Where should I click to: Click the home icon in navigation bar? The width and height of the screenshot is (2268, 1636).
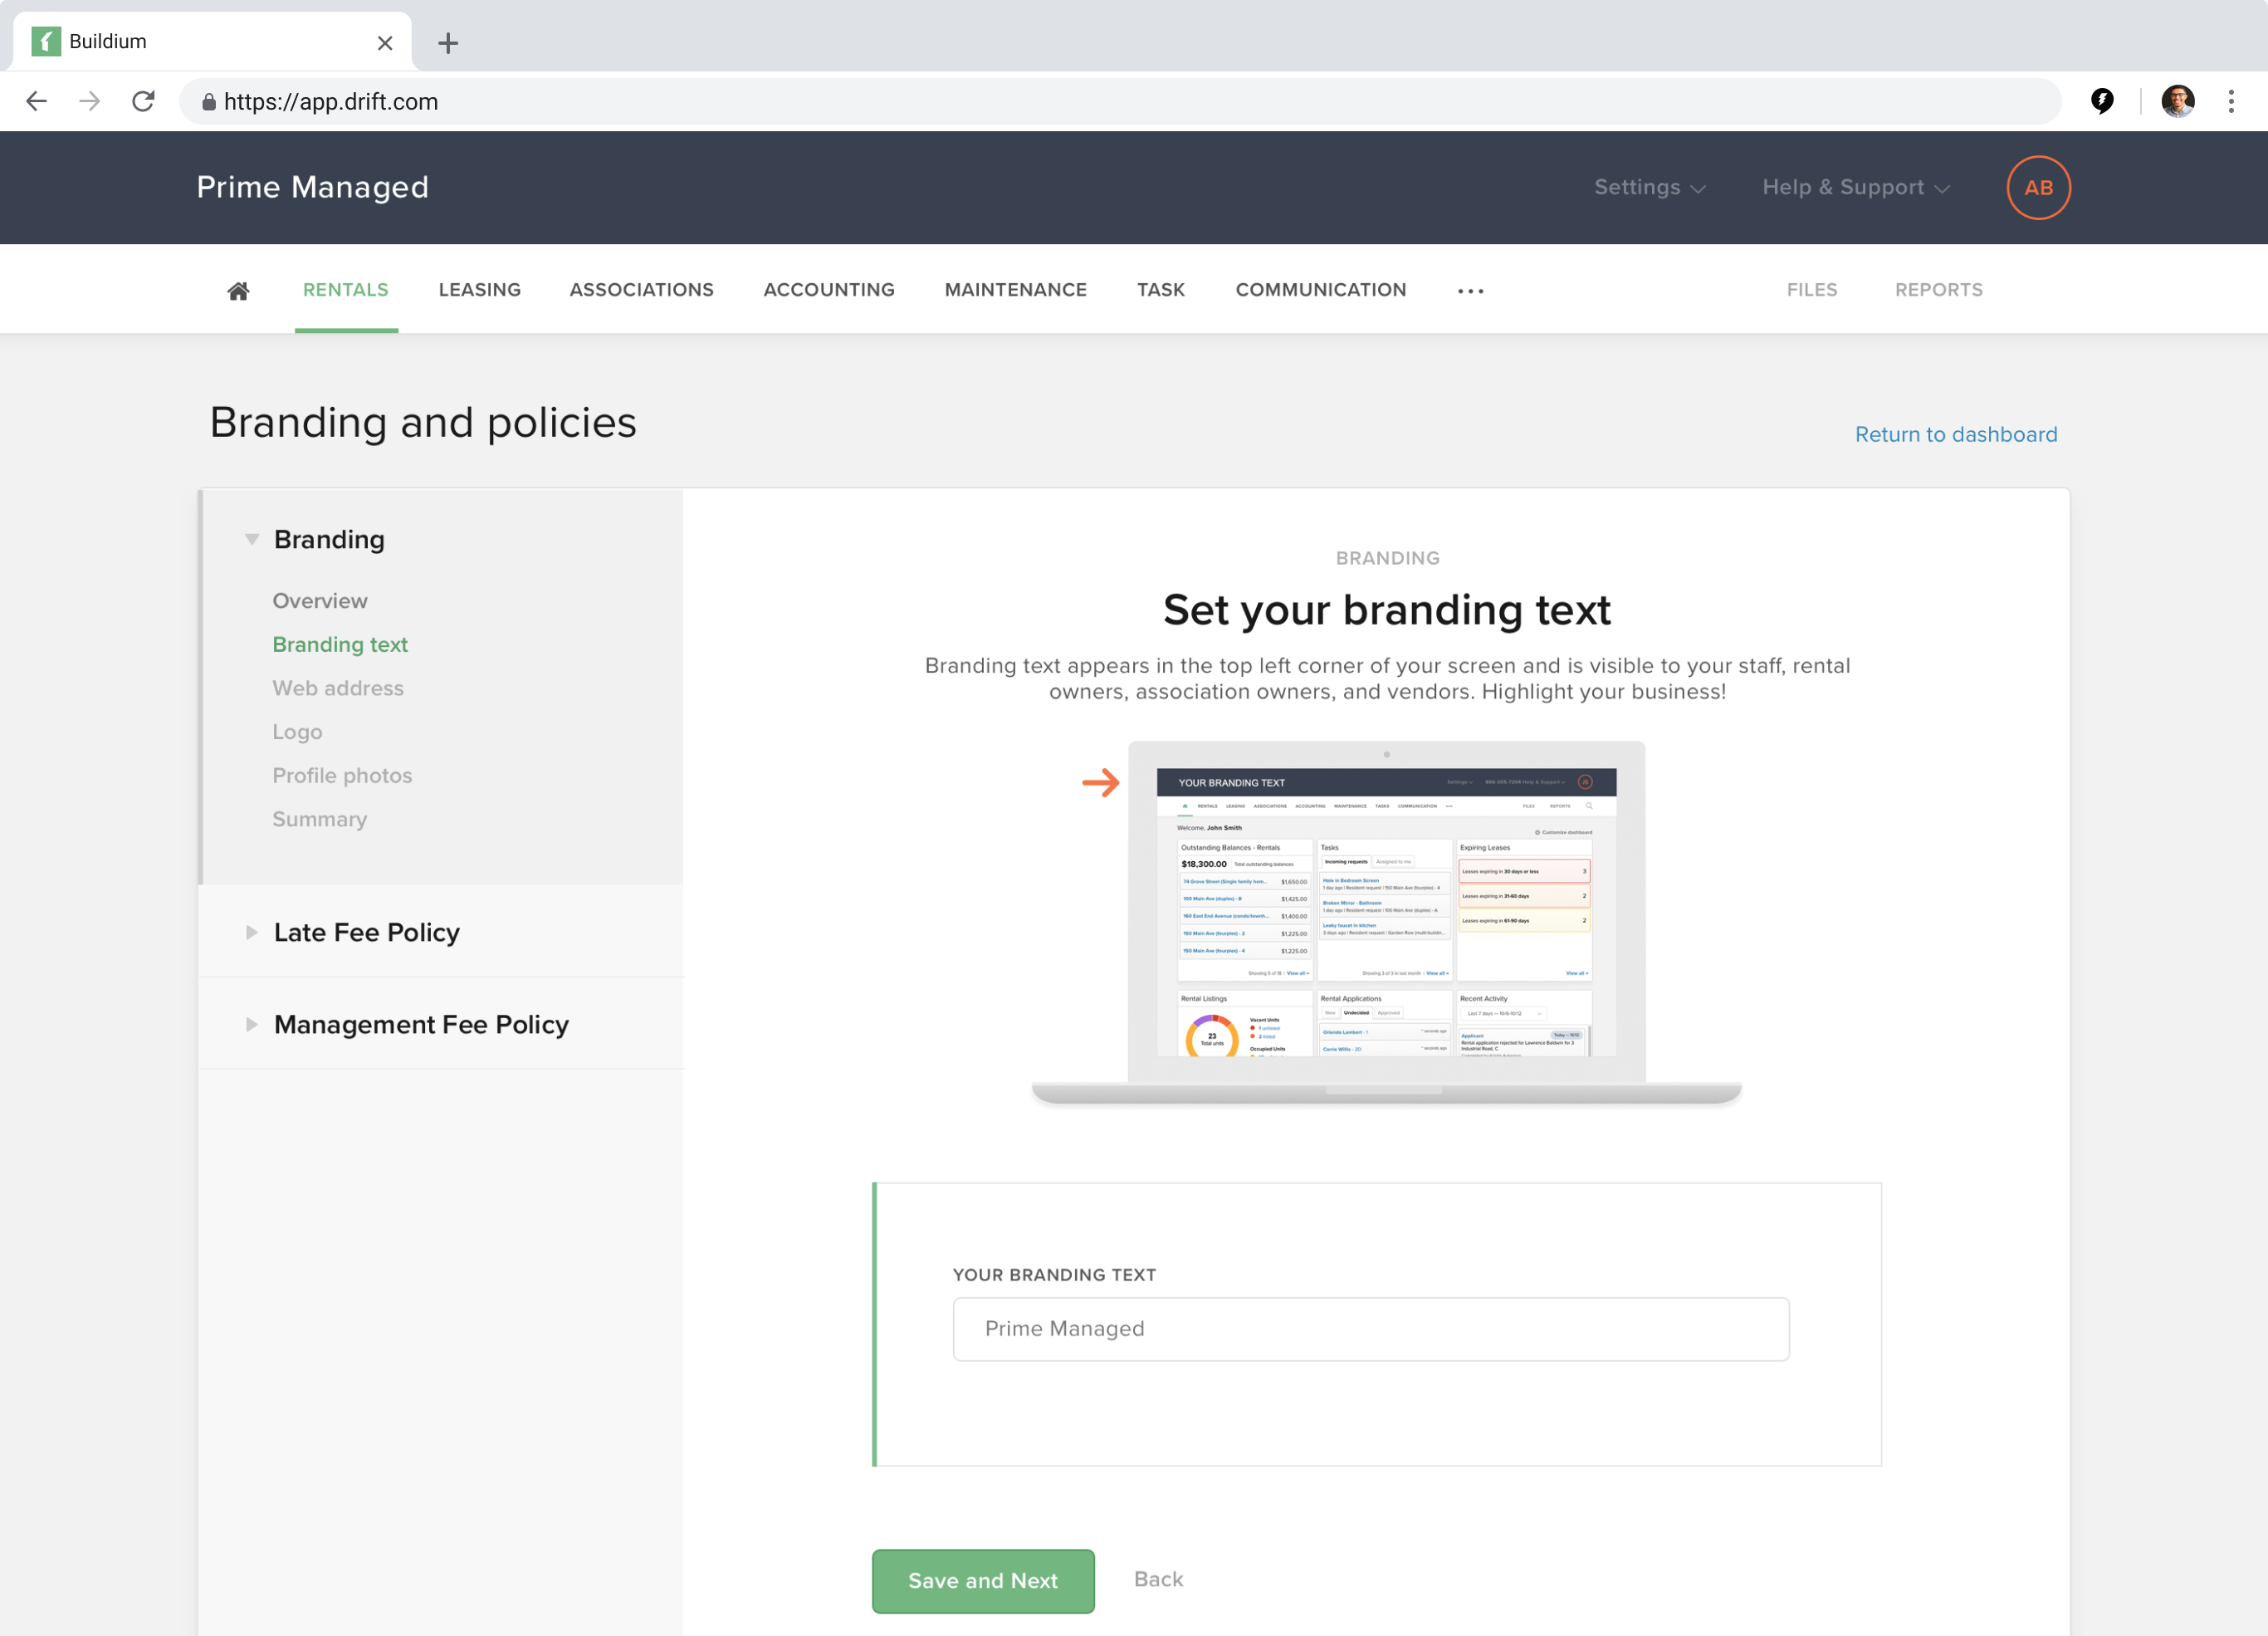(x=238, y=291)
